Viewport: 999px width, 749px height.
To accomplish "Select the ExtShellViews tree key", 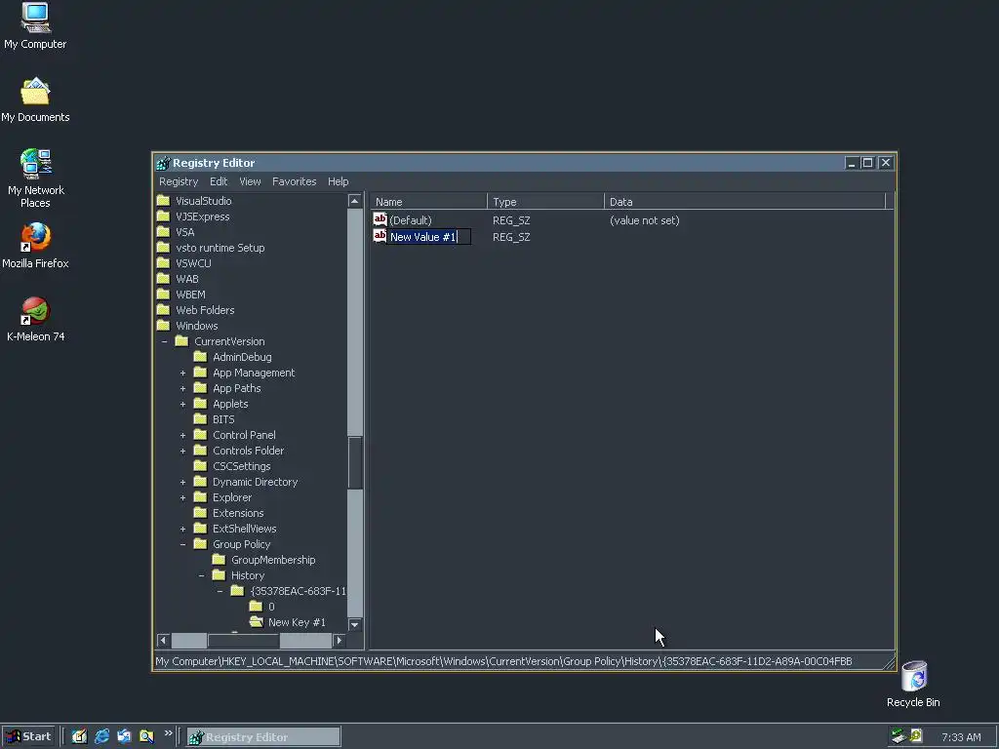I will point(244,529).
